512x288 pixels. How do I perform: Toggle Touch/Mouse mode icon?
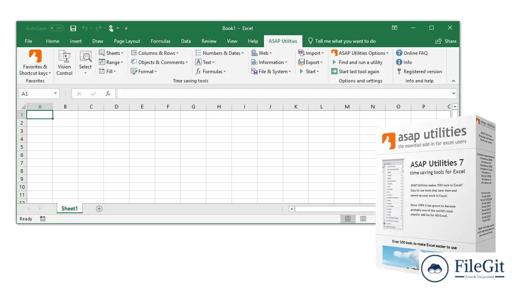pyautogui.click(x=111, y=28)
